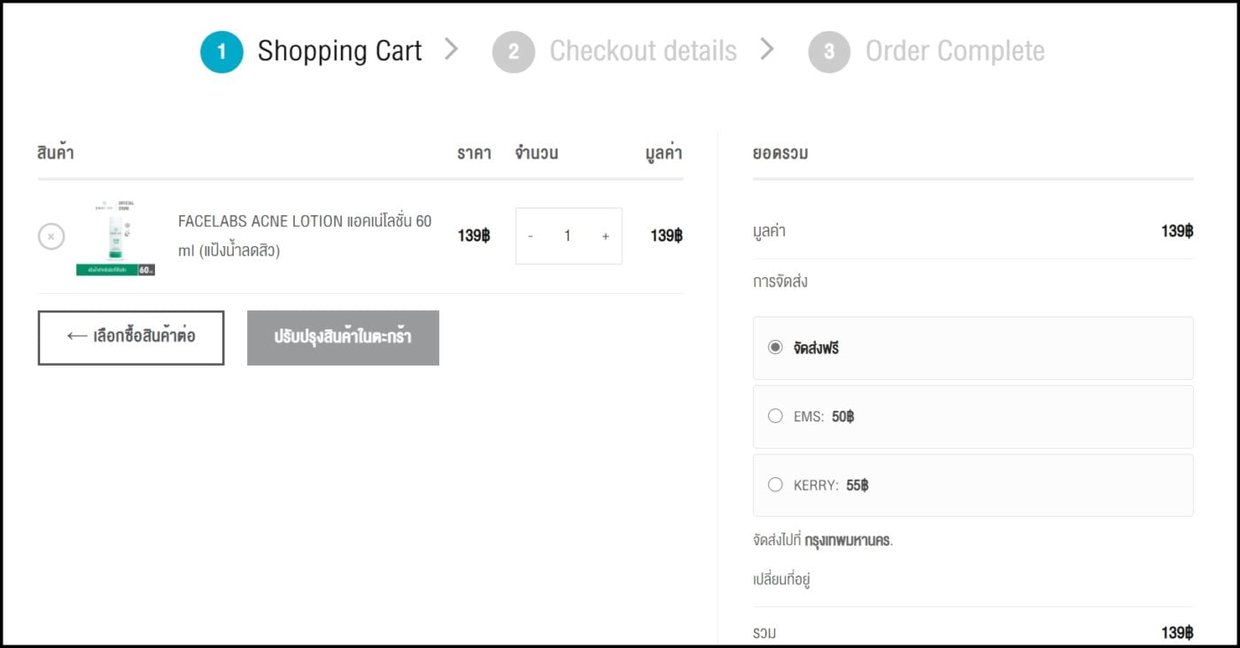Image resolution: width=1240 pixels, height=648 pixels.
Task: Open the Shopping Cart step label
Action: click(x=339, y=51)
